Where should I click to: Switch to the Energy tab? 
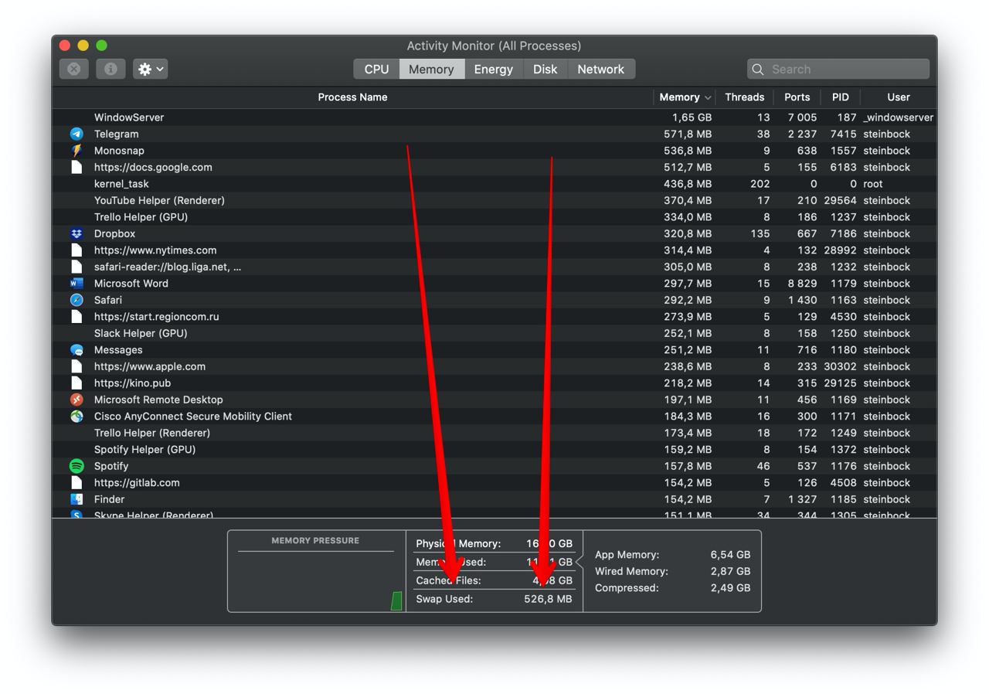tap(493, 69)
